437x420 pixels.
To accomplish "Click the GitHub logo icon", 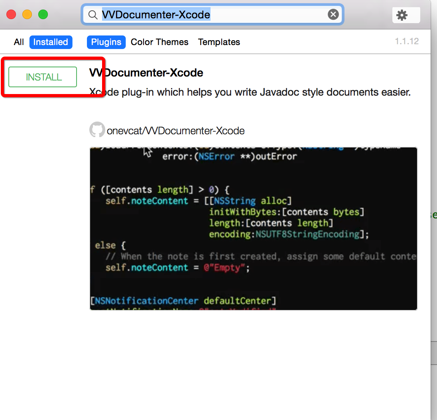I will point(97,130).
